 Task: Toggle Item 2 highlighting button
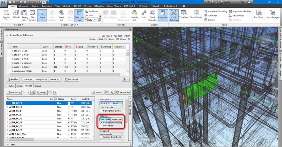pos(117,103)
